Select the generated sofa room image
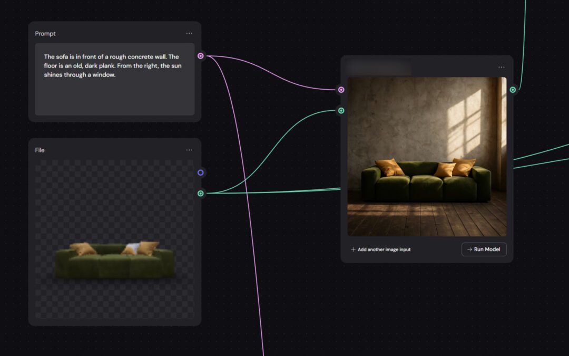The width and height of the screenshot is (569, 356). (x=427, y=157)
